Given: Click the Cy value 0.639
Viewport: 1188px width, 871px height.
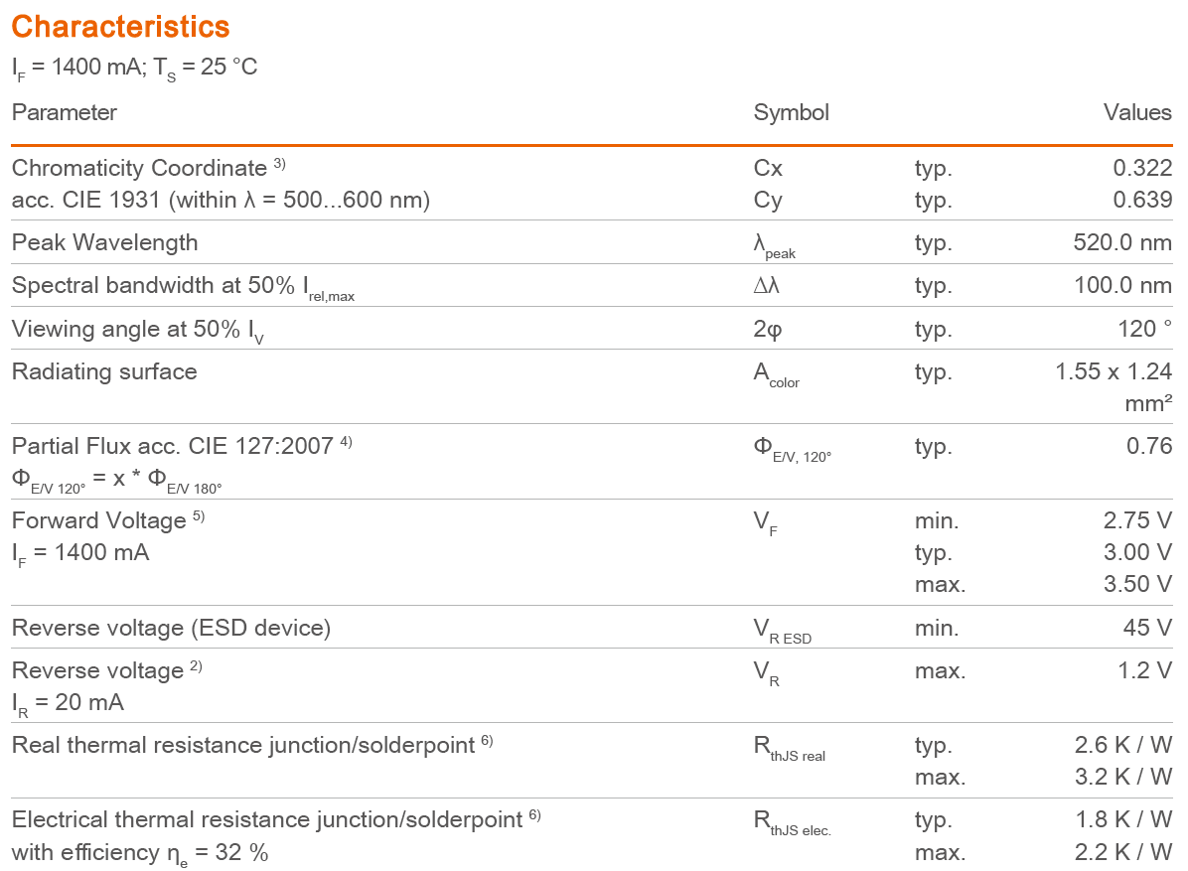Looking at the screenshot, I should point(1142,201).
